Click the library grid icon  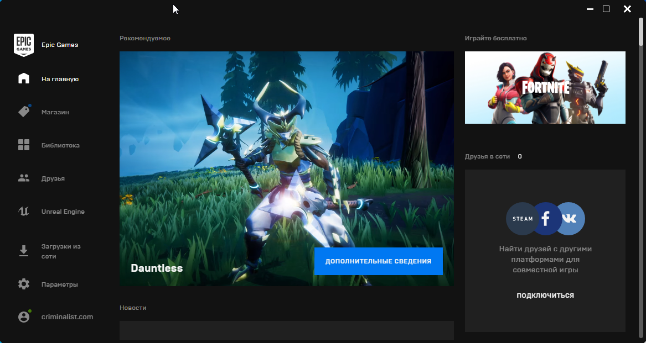(24, 145)
